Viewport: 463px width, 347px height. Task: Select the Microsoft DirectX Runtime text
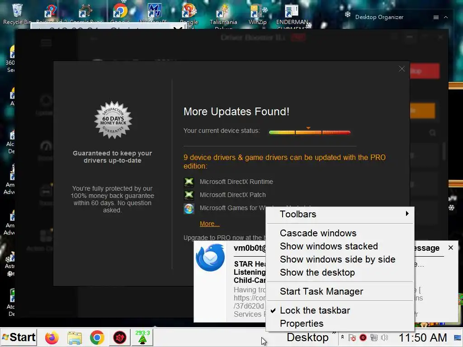(x=236, y=182)
